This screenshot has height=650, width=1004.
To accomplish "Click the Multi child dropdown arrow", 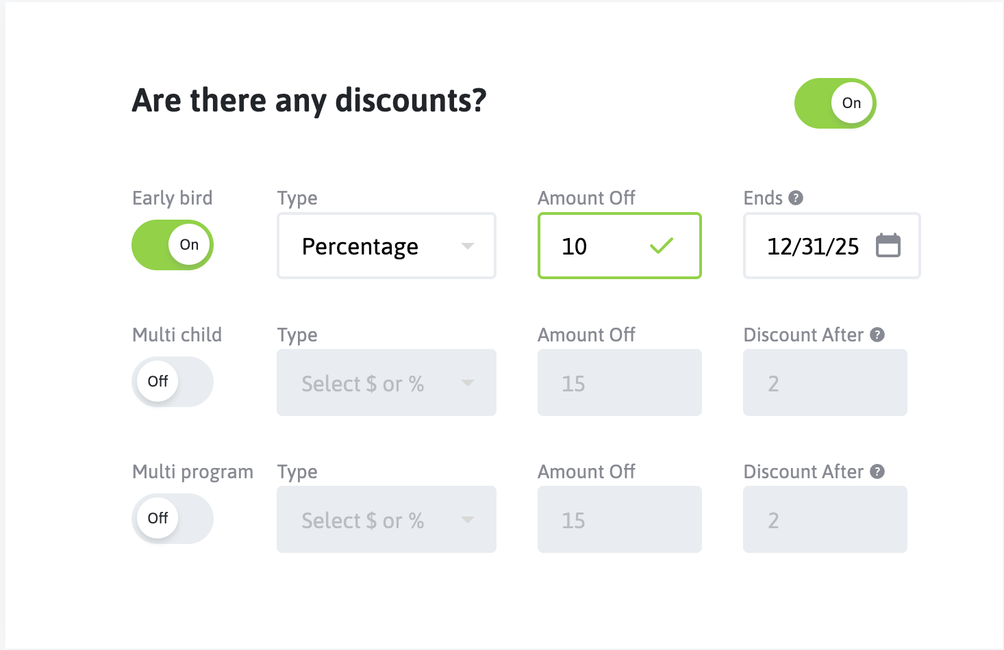I will (468, 383).
